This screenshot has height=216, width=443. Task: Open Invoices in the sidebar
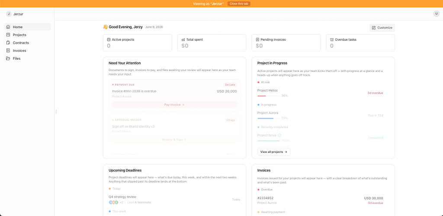[27, 51]
